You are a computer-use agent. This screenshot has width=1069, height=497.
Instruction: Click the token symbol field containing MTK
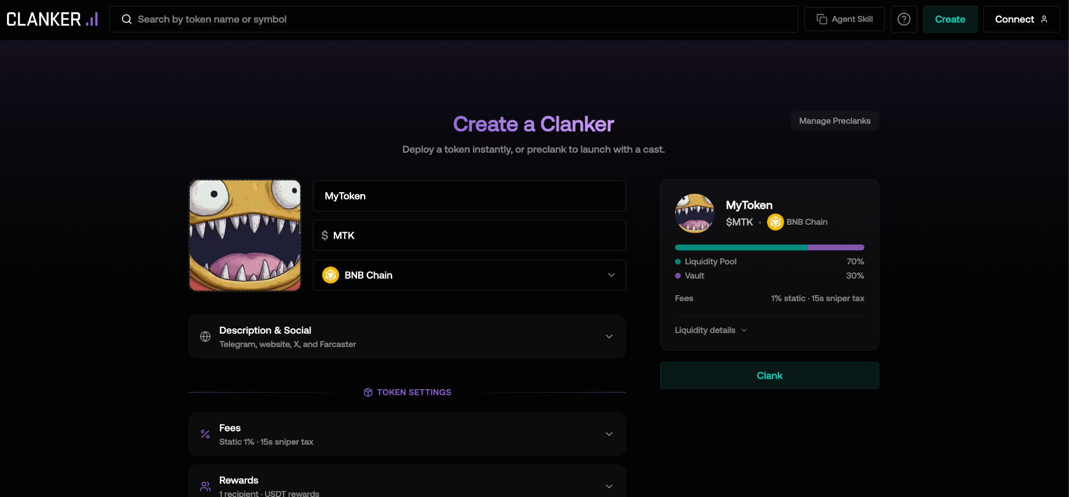pos(469,235)
